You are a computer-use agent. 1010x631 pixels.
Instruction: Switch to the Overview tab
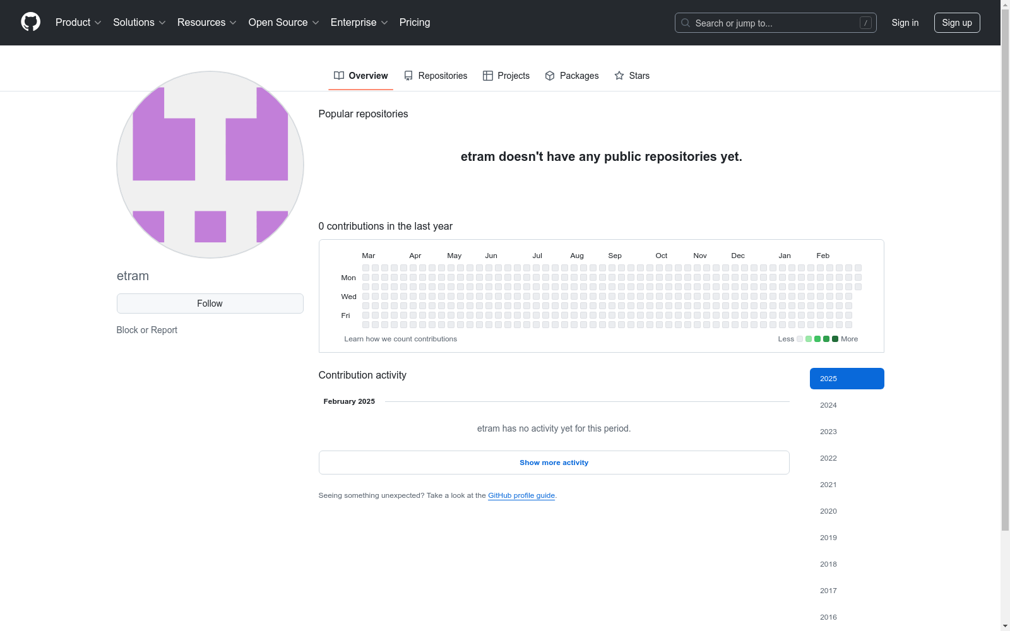[x=360, y=76]
